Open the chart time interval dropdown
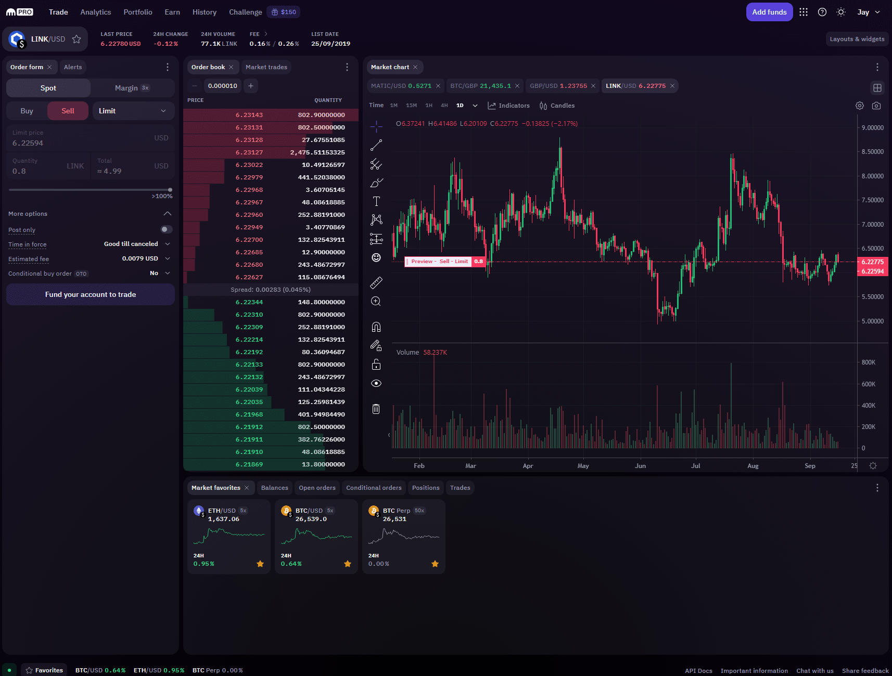The height and width of the screenshot is (676, 892). [x=475, y=106]
